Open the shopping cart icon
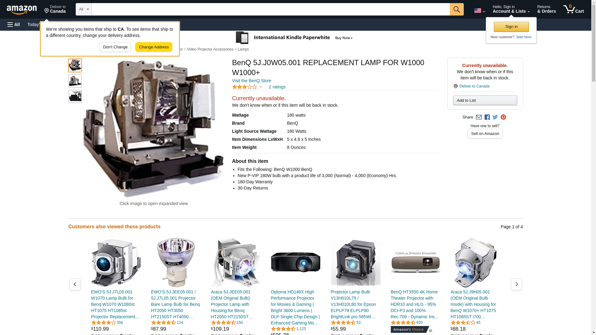596x335 pixels. pos(574,9)
